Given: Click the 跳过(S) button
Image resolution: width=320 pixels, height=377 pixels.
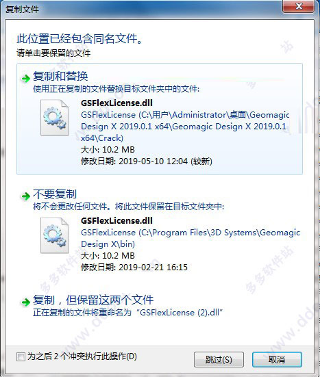Looking at the screenshot, I should click(x=219, y=360).
